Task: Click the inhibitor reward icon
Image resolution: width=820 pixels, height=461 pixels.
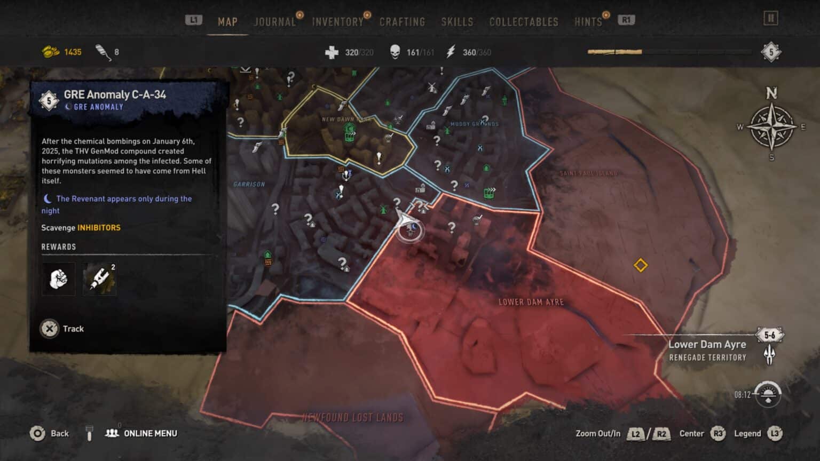Action: (100, 279)
